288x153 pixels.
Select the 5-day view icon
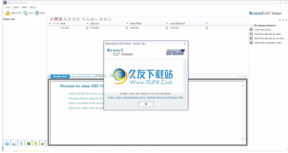(x=69, y=19)
